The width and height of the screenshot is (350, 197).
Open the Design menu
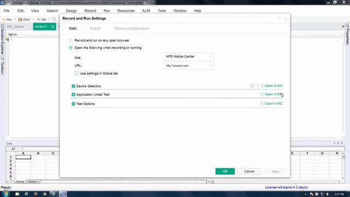(71, 11)
